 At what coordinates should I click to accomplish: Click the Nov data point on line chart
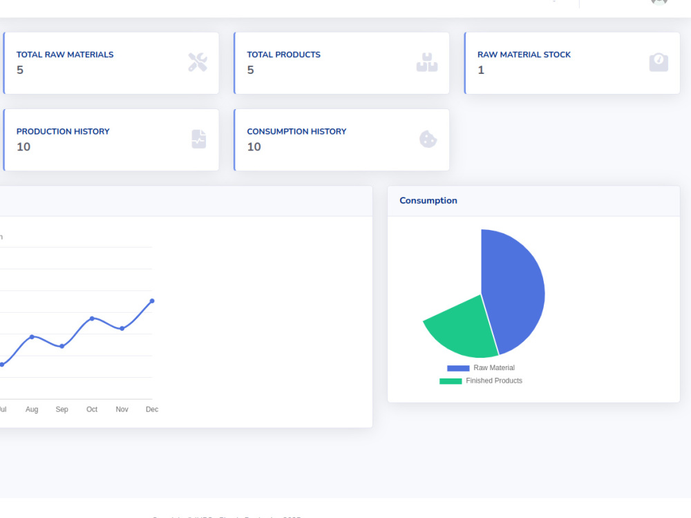click(x=122, y=328)
